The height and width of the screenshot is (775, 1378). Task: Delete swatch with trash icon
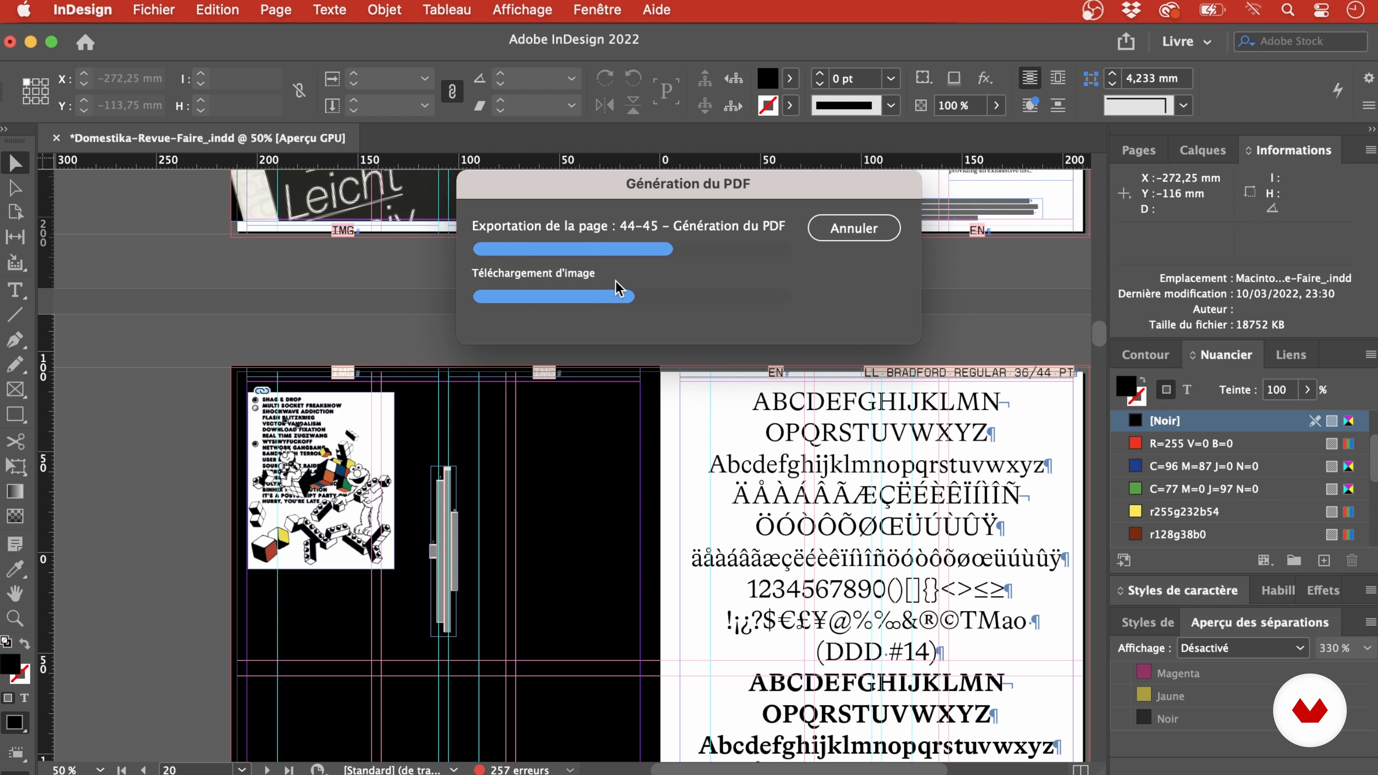pos(1352,560)
